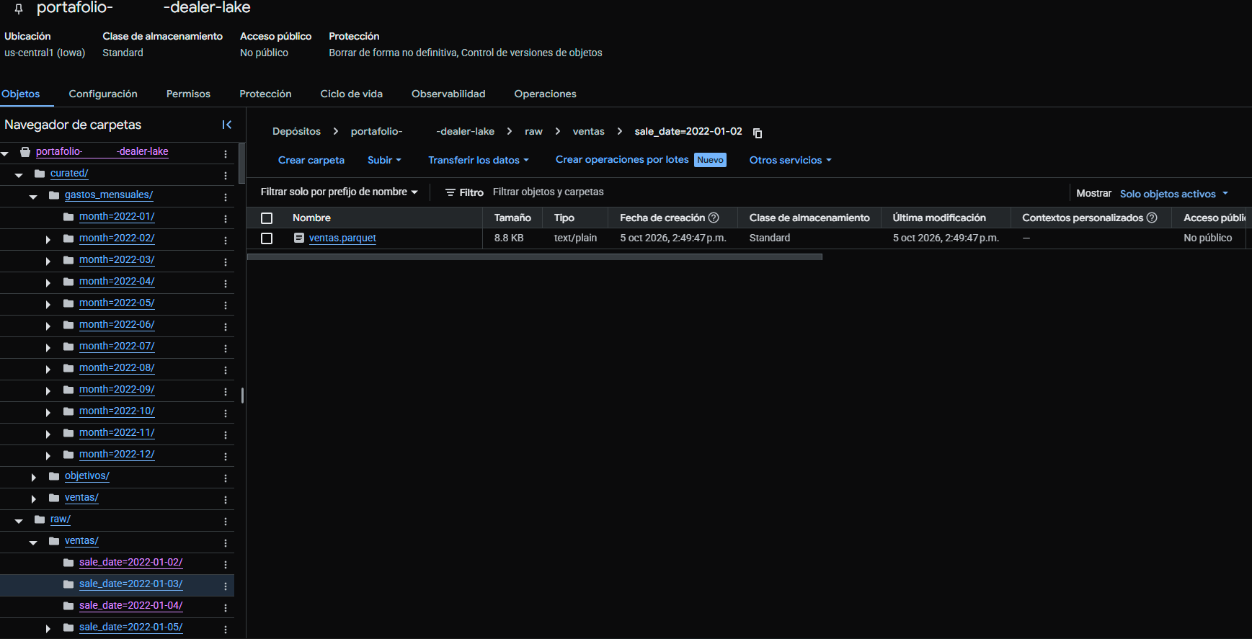Switch to Configuración tab
The height and width of the screenshot is (639, 1252).
103,94
